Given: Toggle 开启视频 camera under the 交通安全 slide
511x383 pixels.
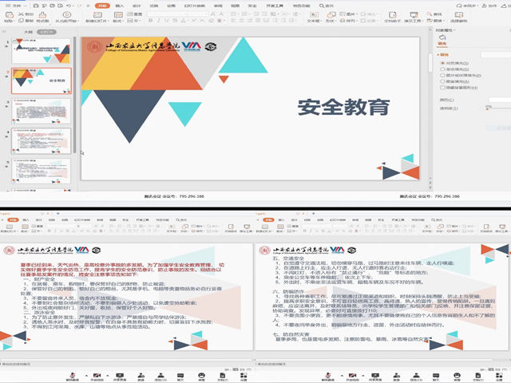Looking at the screenshot, I should click(x=352, y=377).
